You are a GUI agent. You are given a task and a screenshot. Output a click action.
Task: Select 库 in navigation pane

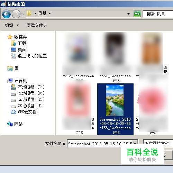(x=16, y=69)
